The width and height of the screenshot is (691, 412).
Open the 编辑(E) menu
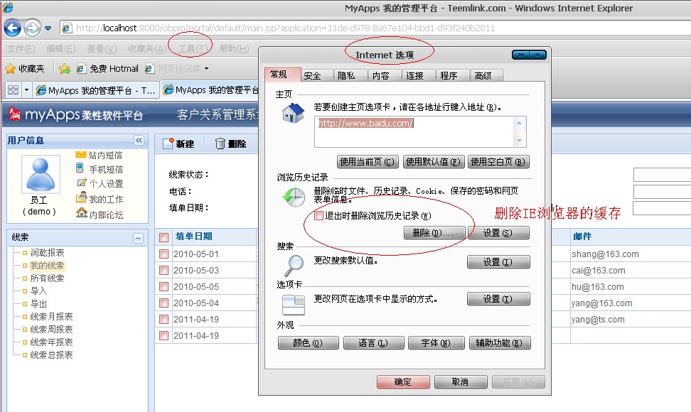[61, 48]
